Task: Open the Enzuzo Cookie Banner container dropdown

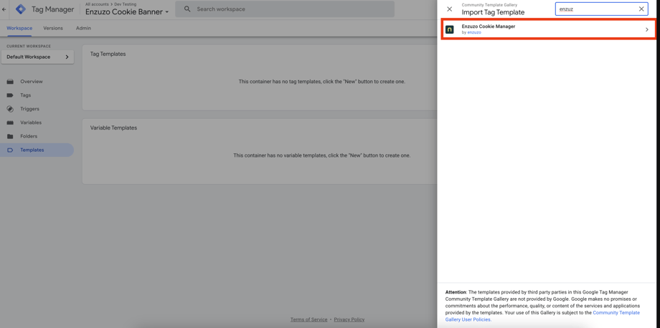Action: (x=127, y=11)
